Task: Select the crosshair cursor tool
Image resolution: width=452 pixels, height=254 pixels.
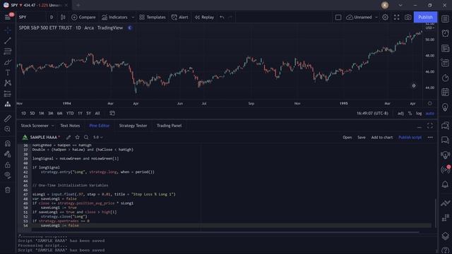Action: coord(8,30)
